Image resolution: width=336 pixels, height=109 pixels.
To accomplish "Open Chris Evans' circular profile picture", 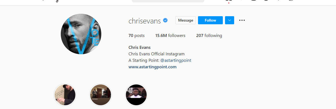I will click(81, 34).
